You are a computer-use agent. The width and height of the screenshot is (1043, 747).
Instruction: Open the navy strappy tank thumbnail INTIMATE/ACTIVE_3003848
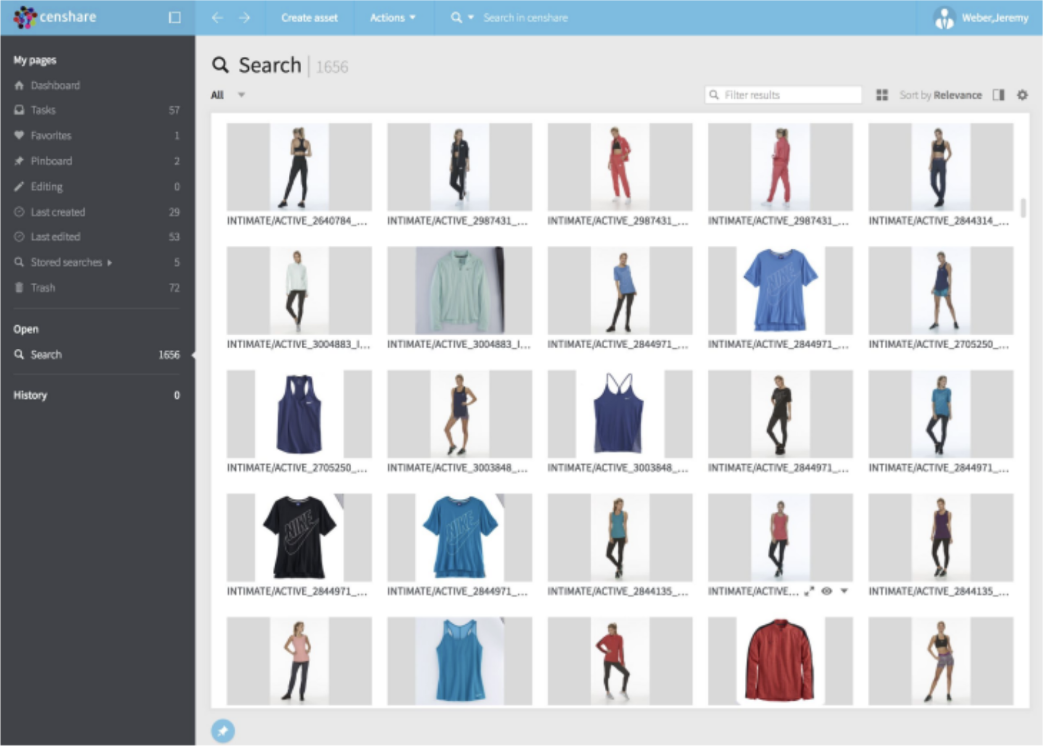[x=620, y=414]
